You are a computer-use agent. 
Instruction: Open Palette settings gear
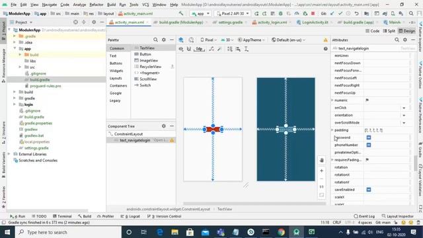point(164,40)
